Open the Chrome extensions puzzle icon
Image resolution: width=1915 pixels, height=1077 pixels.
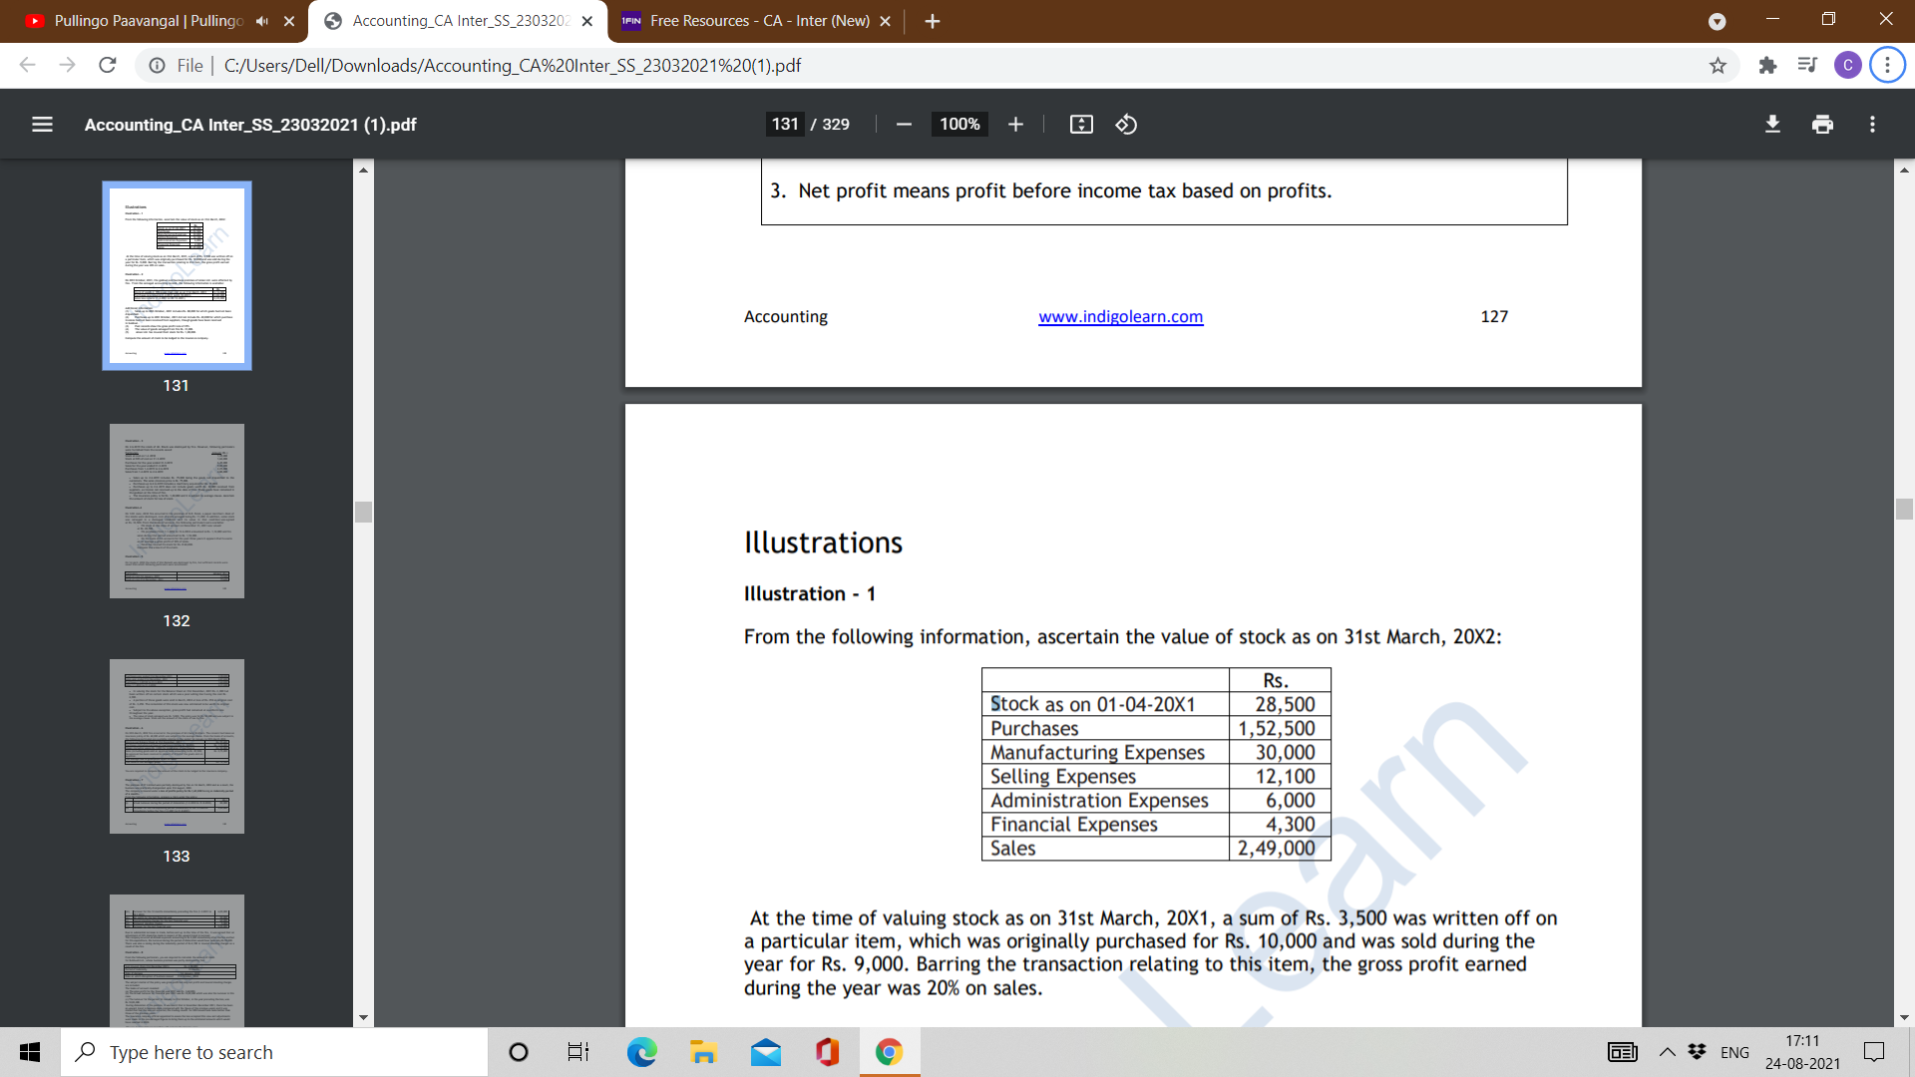click(1767, 66)
